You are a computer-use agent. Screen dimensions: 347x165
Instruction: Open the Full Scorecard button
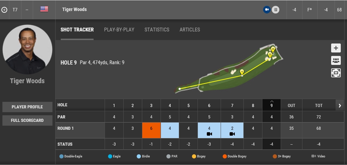pyautogui.click(x=27, y=120)
